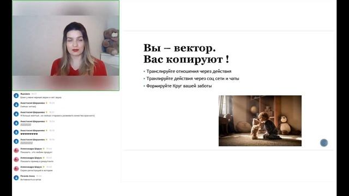Click chat message 'Активность в чатах'
This screenshot has width=349, height=196.
pyautogui.click(x=31, y=180)
